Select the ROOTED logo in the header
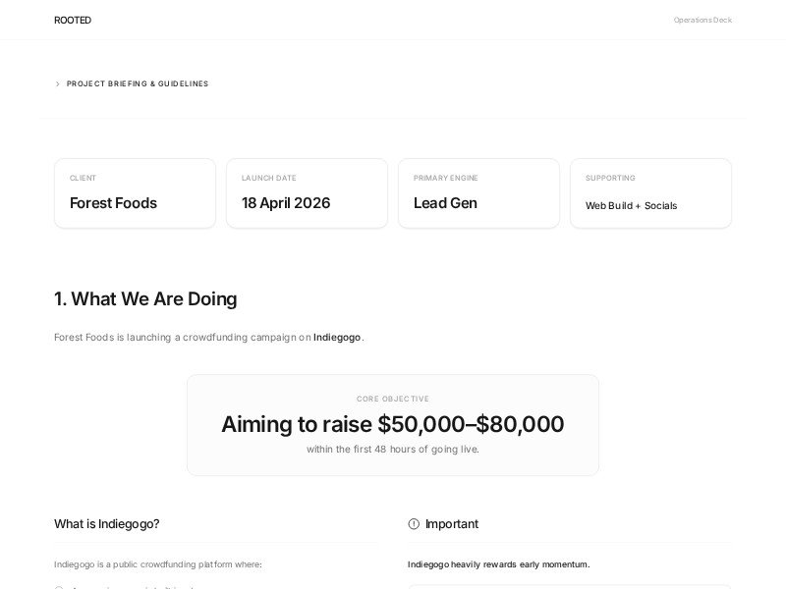This screenshot has height=589, width=786. coord(72,20)
